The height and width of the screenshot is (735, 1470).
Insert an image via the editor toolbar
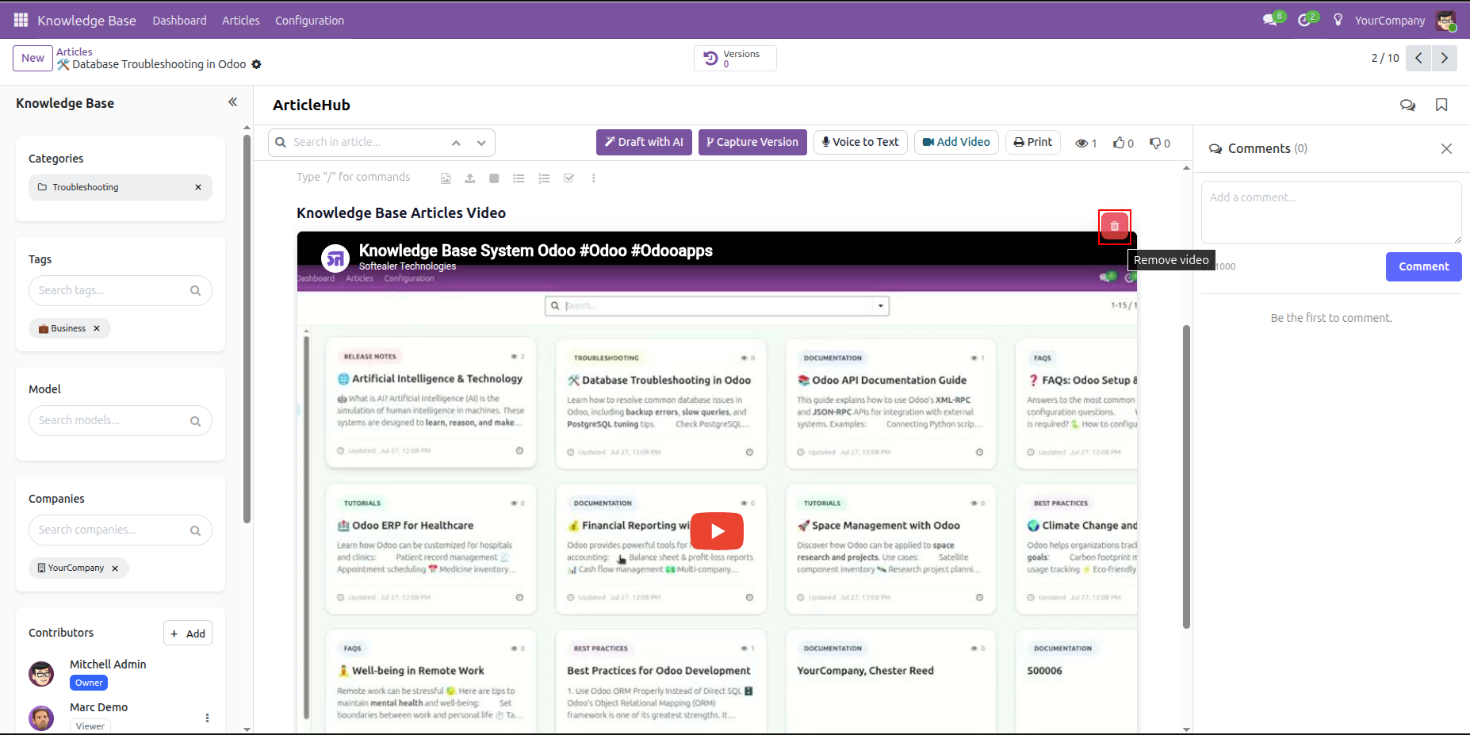click(x=446, y=178)
